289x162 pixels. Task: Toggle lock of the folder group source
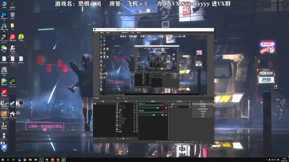[137, 129]
